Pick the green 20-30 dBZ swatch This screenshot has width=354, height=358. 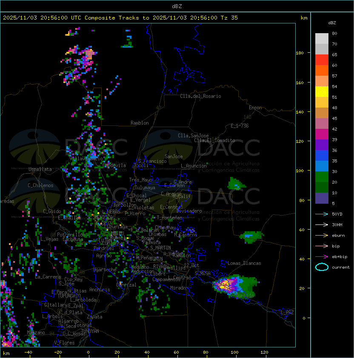(x=322, y=177)
